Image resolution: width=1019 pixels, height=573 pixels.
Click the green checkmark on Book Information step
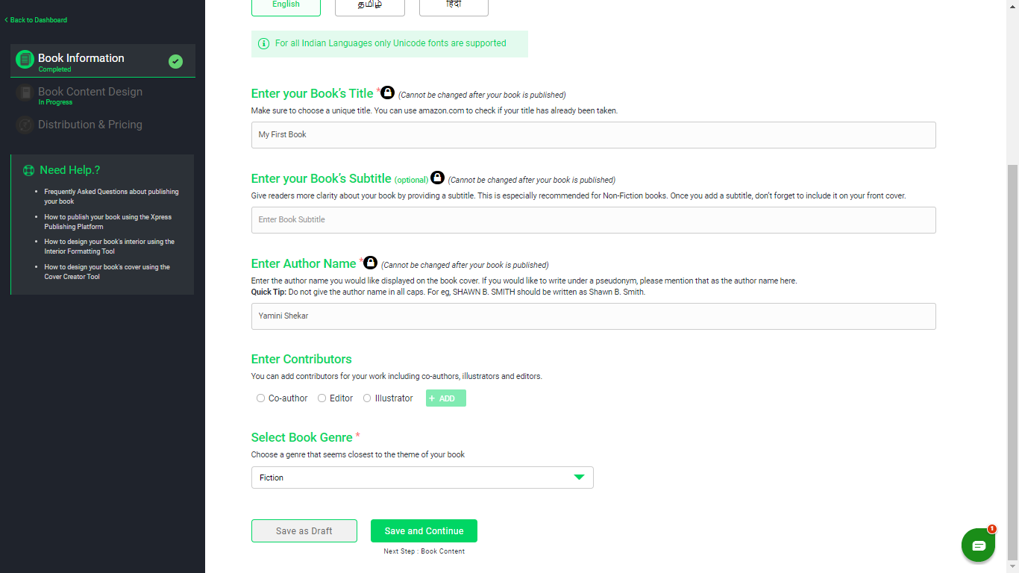[x=175, y=61]
